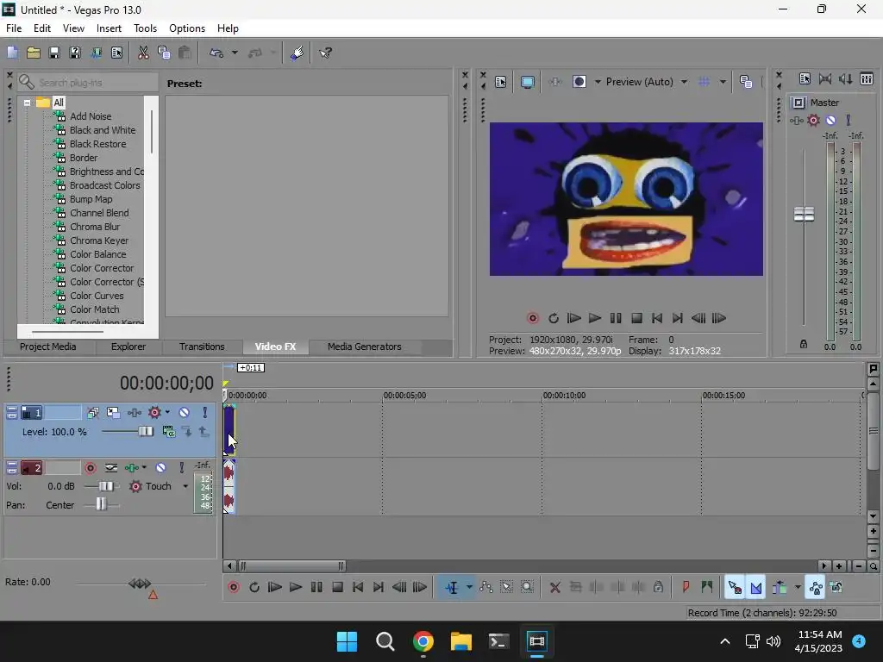Save the project using the floppy disk icon

click(54, 53)
